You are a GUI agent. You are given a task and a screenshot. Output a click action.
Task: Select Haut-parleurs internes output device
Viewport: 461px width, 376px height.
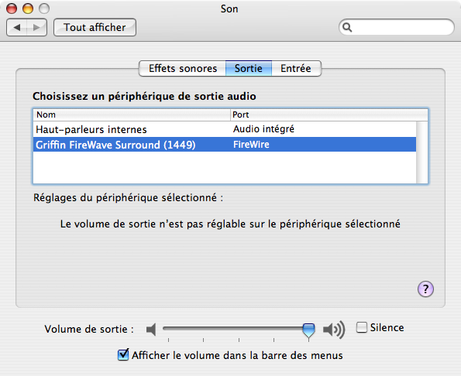[225, 129]
